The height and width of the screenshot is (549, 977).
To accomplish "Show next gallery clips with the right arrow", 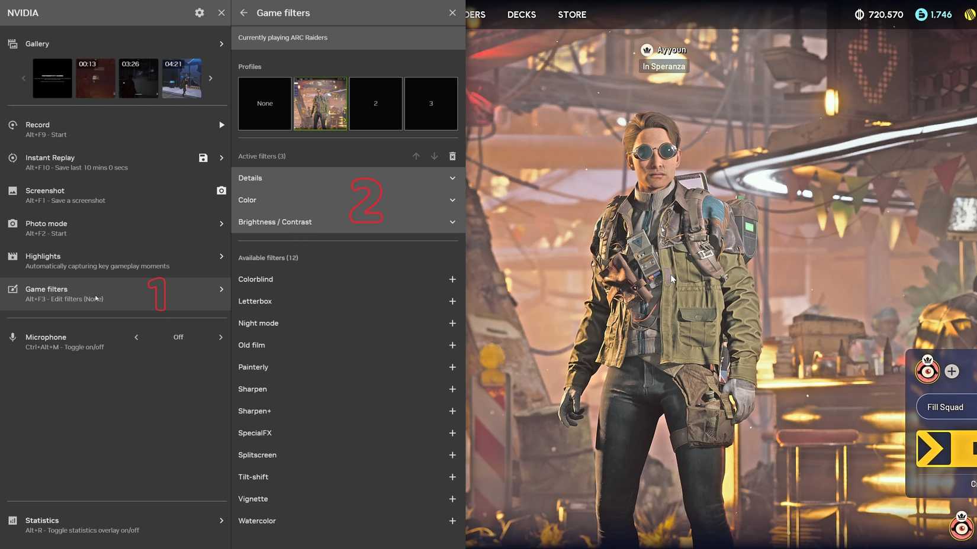I will (x=211, y=77).
